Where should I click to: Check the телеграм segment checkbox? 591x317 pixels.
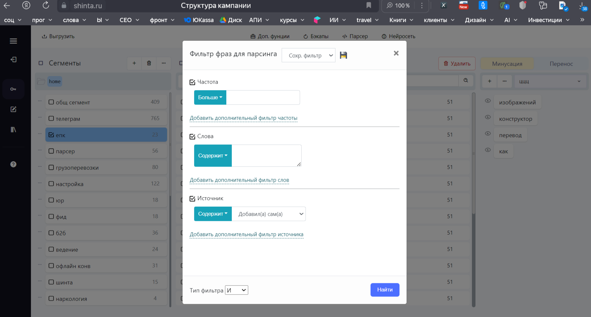(51, 118)
